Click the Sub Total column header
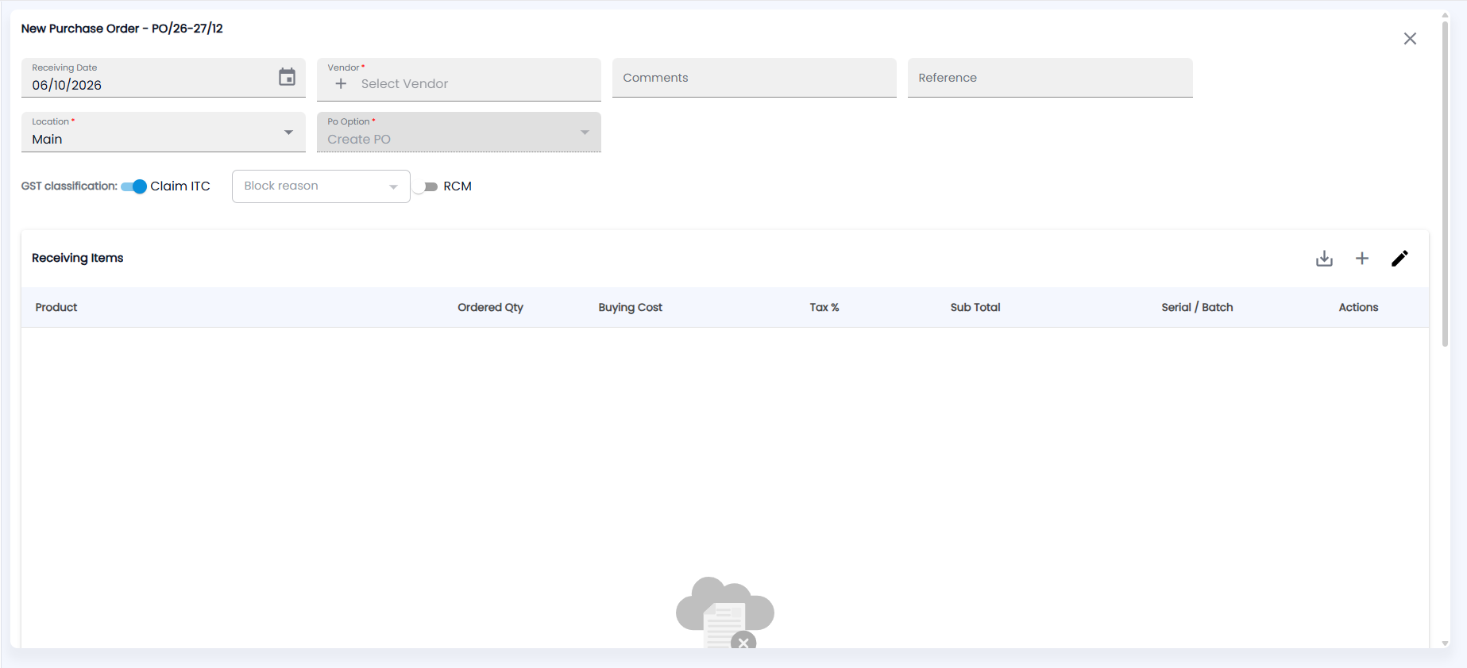 click(975, 308)
